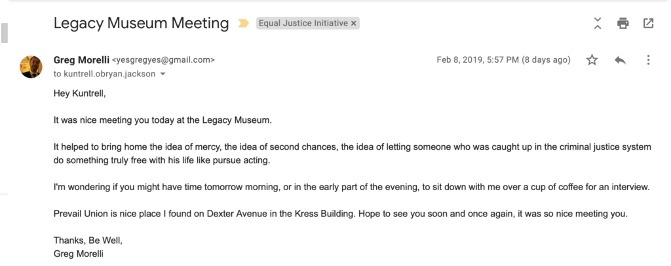Click the Greg Morelli signature at bottom
The width and height of the screenshot is (671, 266).
pos(79,254)
